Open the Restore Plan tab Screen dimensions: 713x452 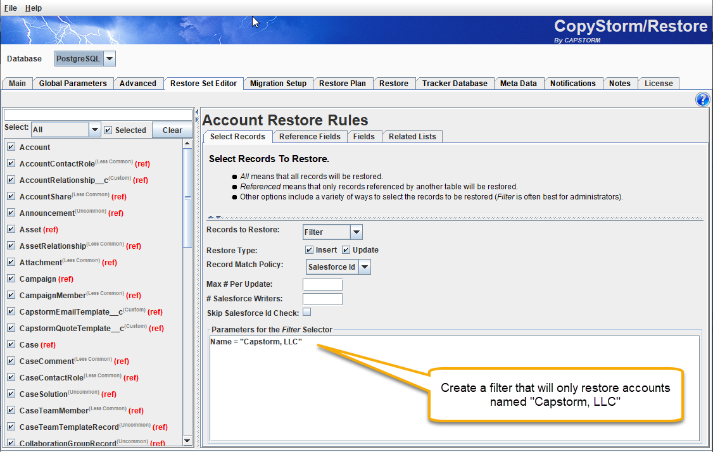click(343, 83)
